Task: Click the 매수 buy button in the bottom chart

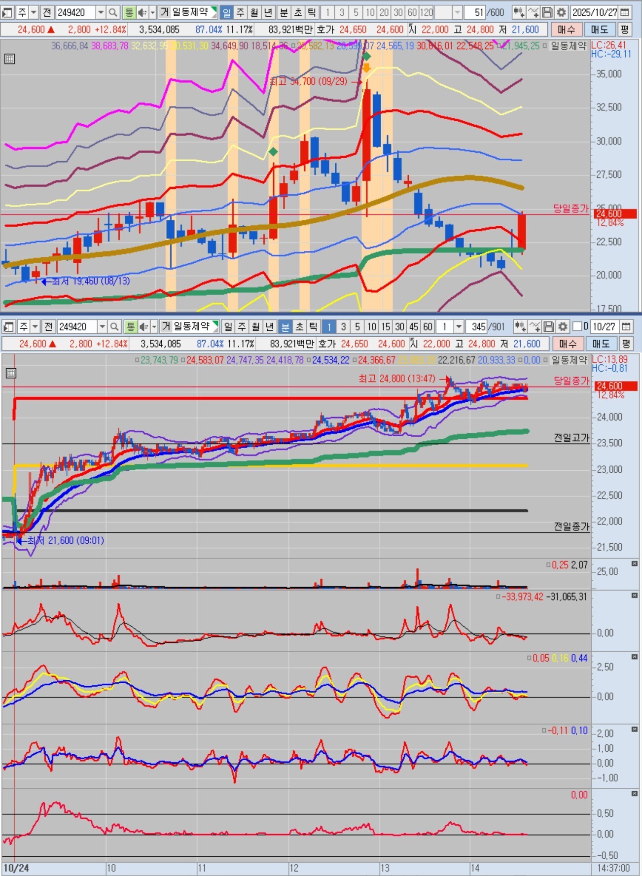Action: click(568, 344)
